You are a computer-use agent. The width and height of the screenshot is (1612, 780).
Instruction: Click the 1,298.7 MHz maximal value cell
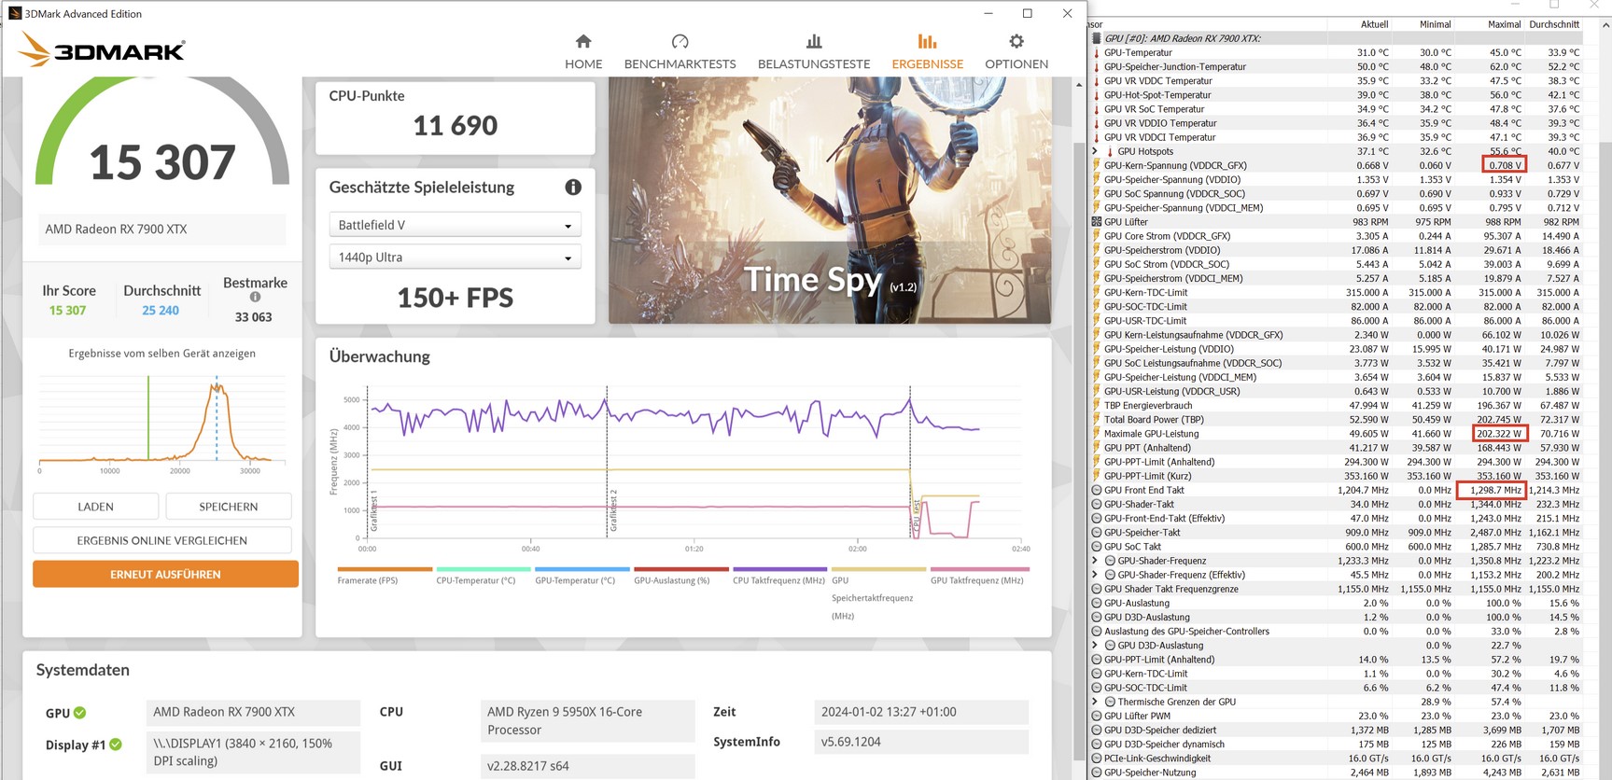[x=1495, y=490]
